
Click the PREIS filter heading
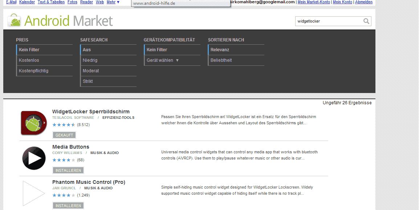[x=22, y=40]
